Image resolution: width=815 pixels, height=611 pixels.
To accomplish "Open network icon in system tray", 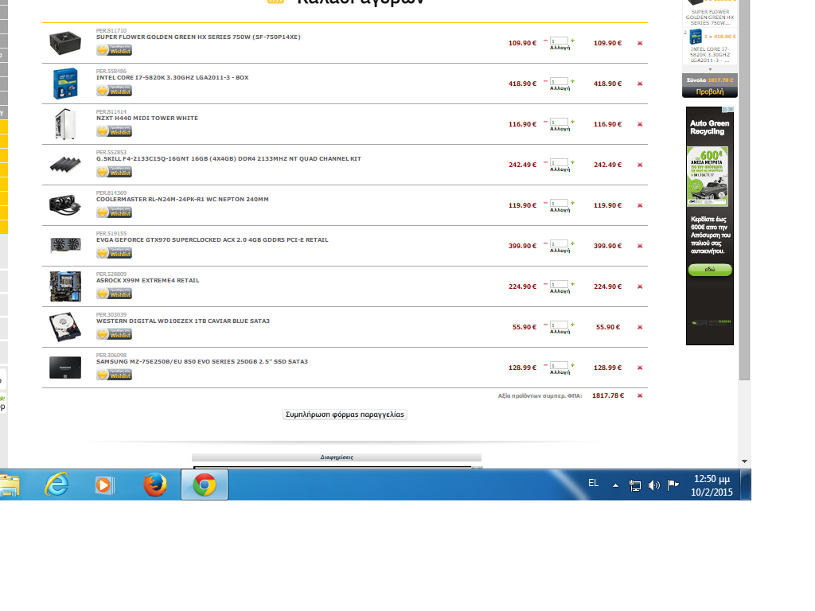I will coord(634,485).
